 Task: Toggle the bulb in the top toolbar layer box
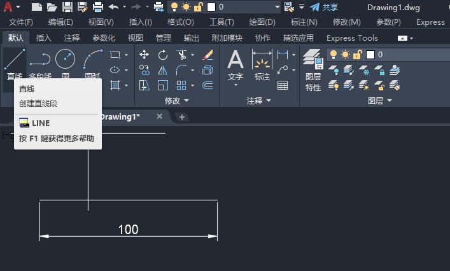click(x=174, y=7)
